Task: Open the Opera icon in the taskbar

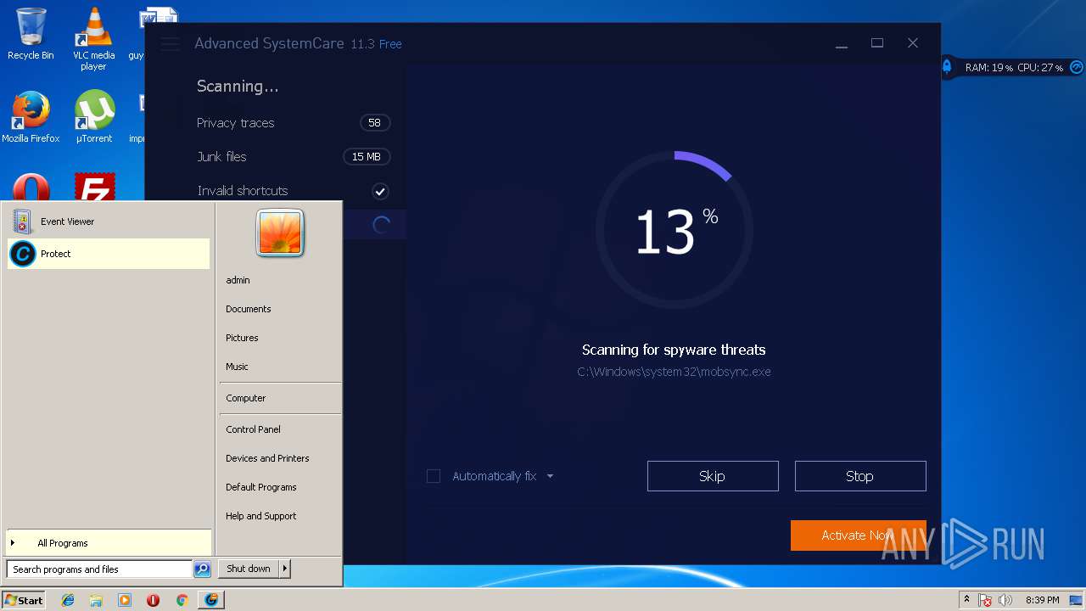Action: coord(153,600)
